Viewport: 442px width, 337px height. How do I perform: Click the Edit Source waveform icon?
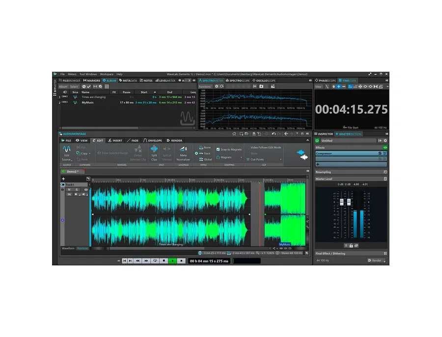66,149
